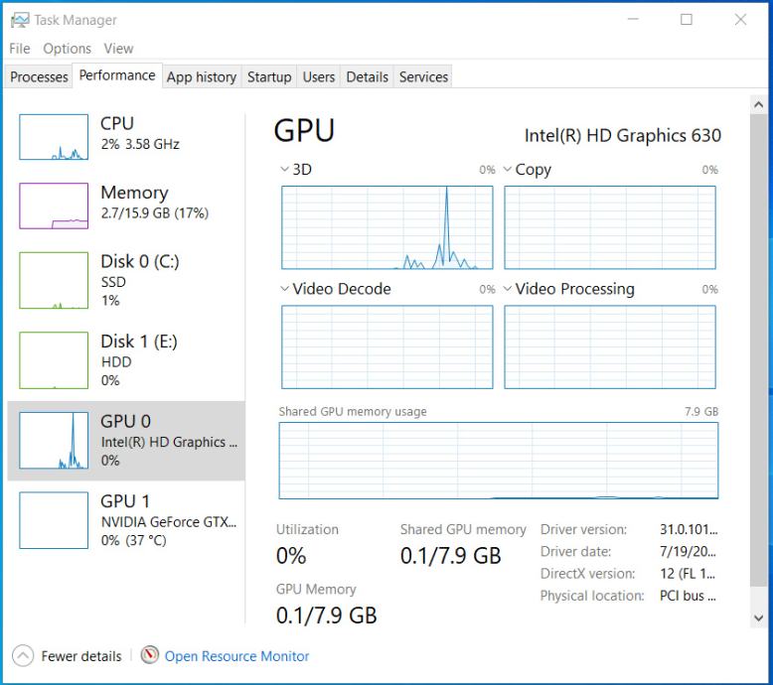Open the Options menu
Screen dimensions: 773x685
pyautogui.click(x=67, y=49)
